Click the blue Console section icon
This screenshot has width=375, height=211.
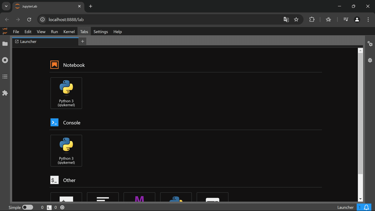point(54,122)
